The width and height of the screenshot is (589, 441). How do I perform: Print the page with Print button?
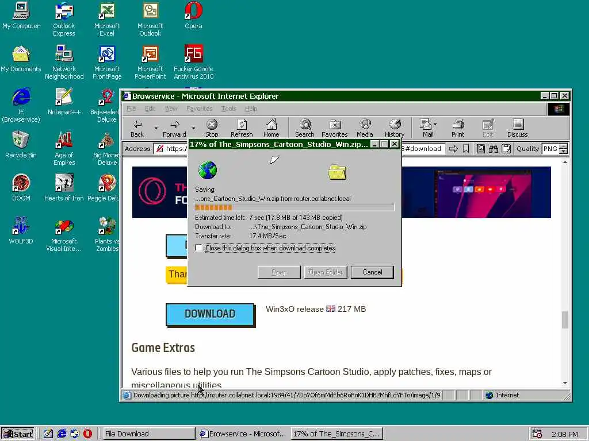458,128
